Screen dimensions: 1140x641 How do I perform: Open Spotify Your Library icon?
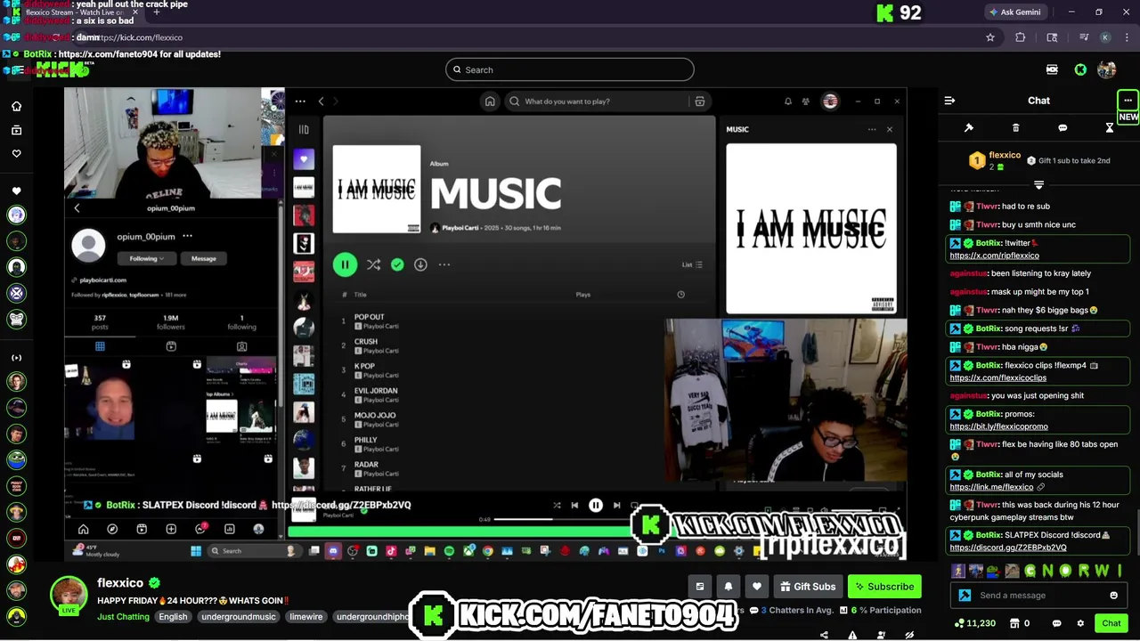pyautogui.click(x=304, y=130)
